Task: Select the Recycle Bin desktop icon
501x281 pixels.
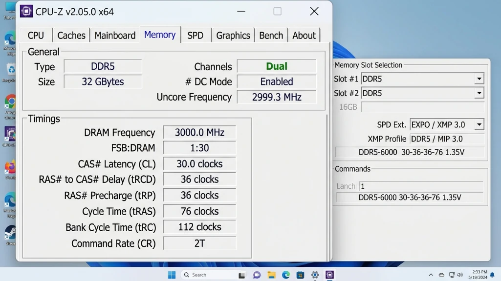Action: click(10, 73)
